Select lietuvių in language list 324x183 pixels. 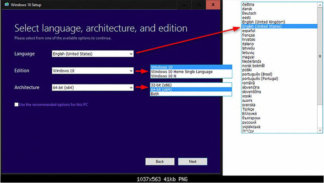pos(279,53)
